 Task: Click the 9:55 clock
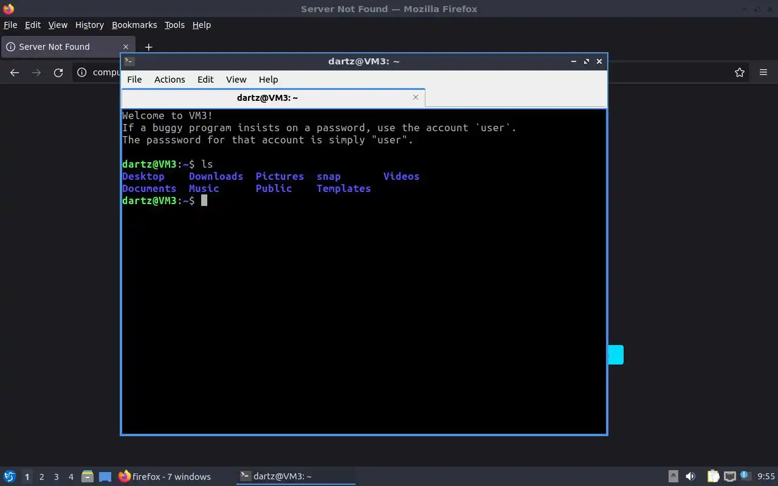766,477
